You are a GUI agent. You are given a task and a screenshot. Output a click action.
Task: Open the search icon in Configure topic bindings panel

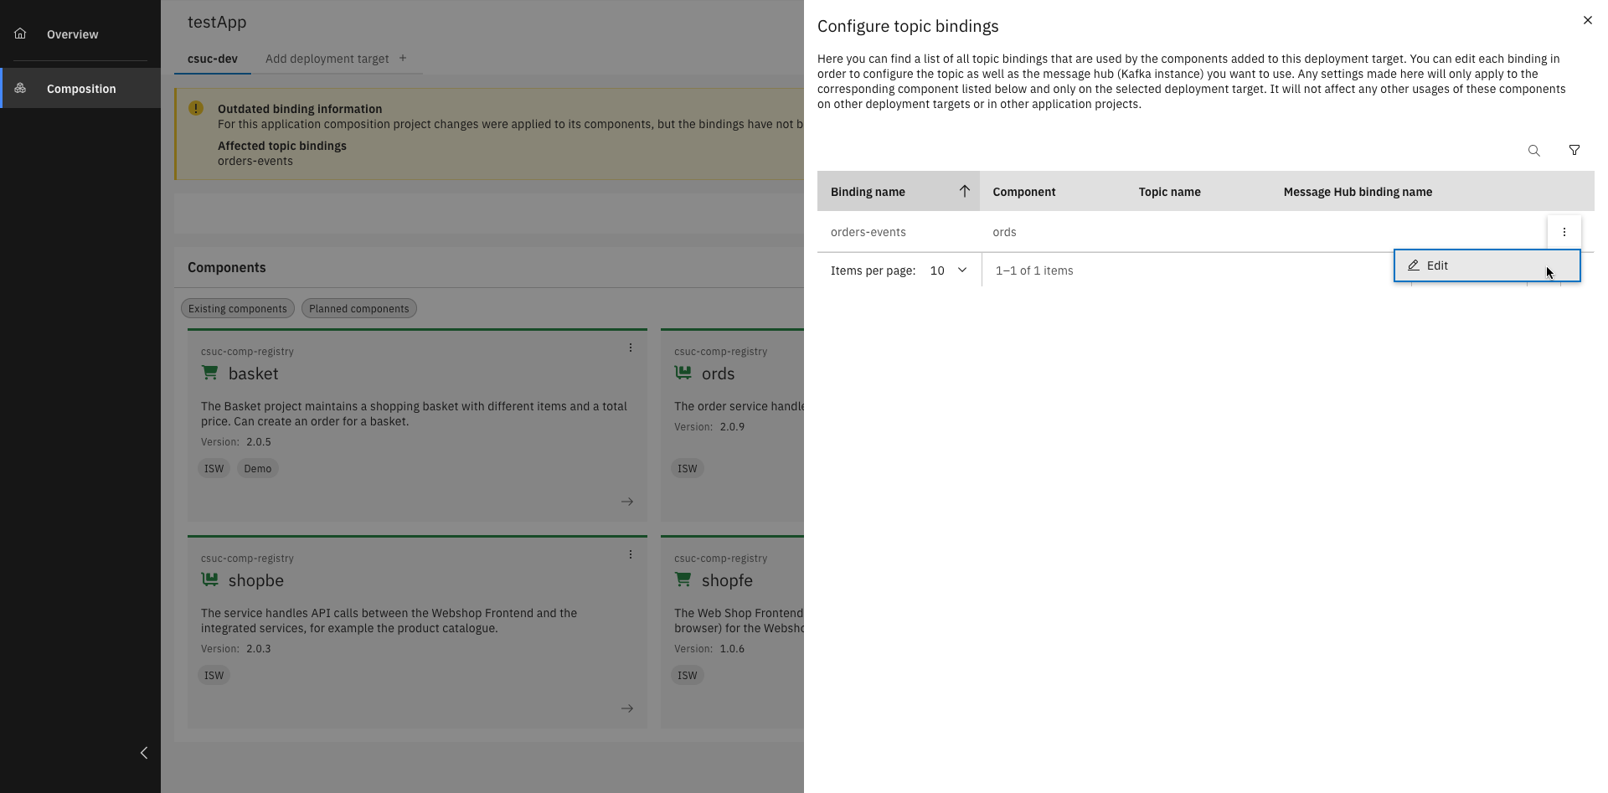pos(1533,151)
